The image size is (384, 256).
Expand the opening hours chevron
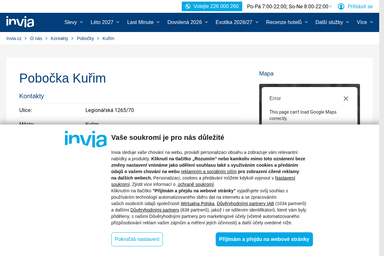[x=331, y=6]
